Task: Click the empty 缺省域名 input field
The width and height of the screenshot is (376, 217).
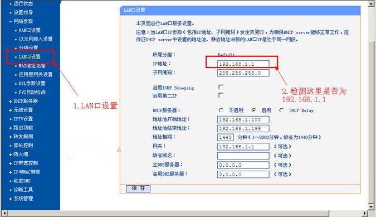Action: coord(243,156)
